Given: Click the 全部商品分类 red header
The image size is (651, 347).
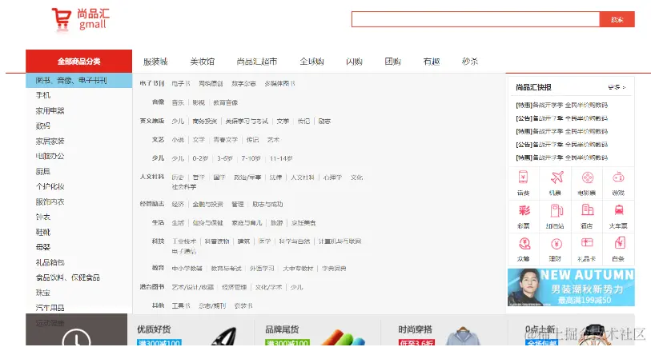Looking at the screenshot, I should click(79, 62).
